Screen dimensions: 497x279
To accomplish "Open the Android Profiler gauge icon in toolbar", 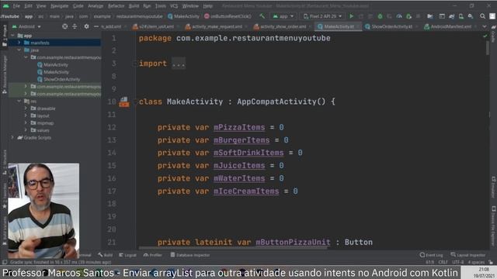I will [x=399, y=16].
